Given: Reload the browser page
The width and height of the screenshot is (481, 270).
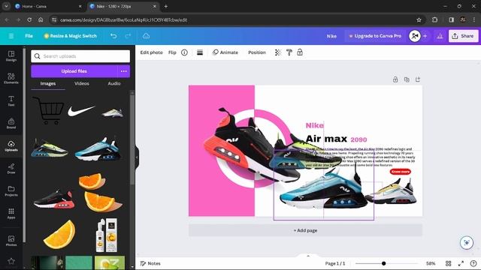Looking at the screenshot, I should 29,19.
